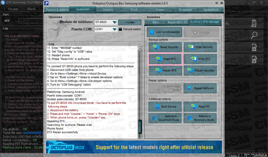
Task: Click the Repair Network button
Action: point(200,88)
